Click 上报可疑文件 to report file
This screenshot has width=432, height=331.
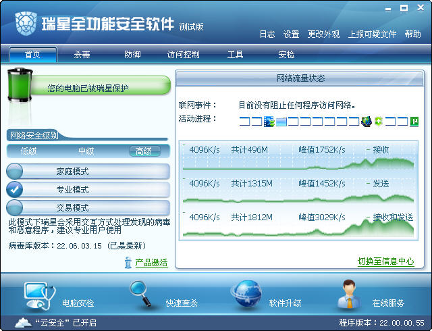click(372, 34)
